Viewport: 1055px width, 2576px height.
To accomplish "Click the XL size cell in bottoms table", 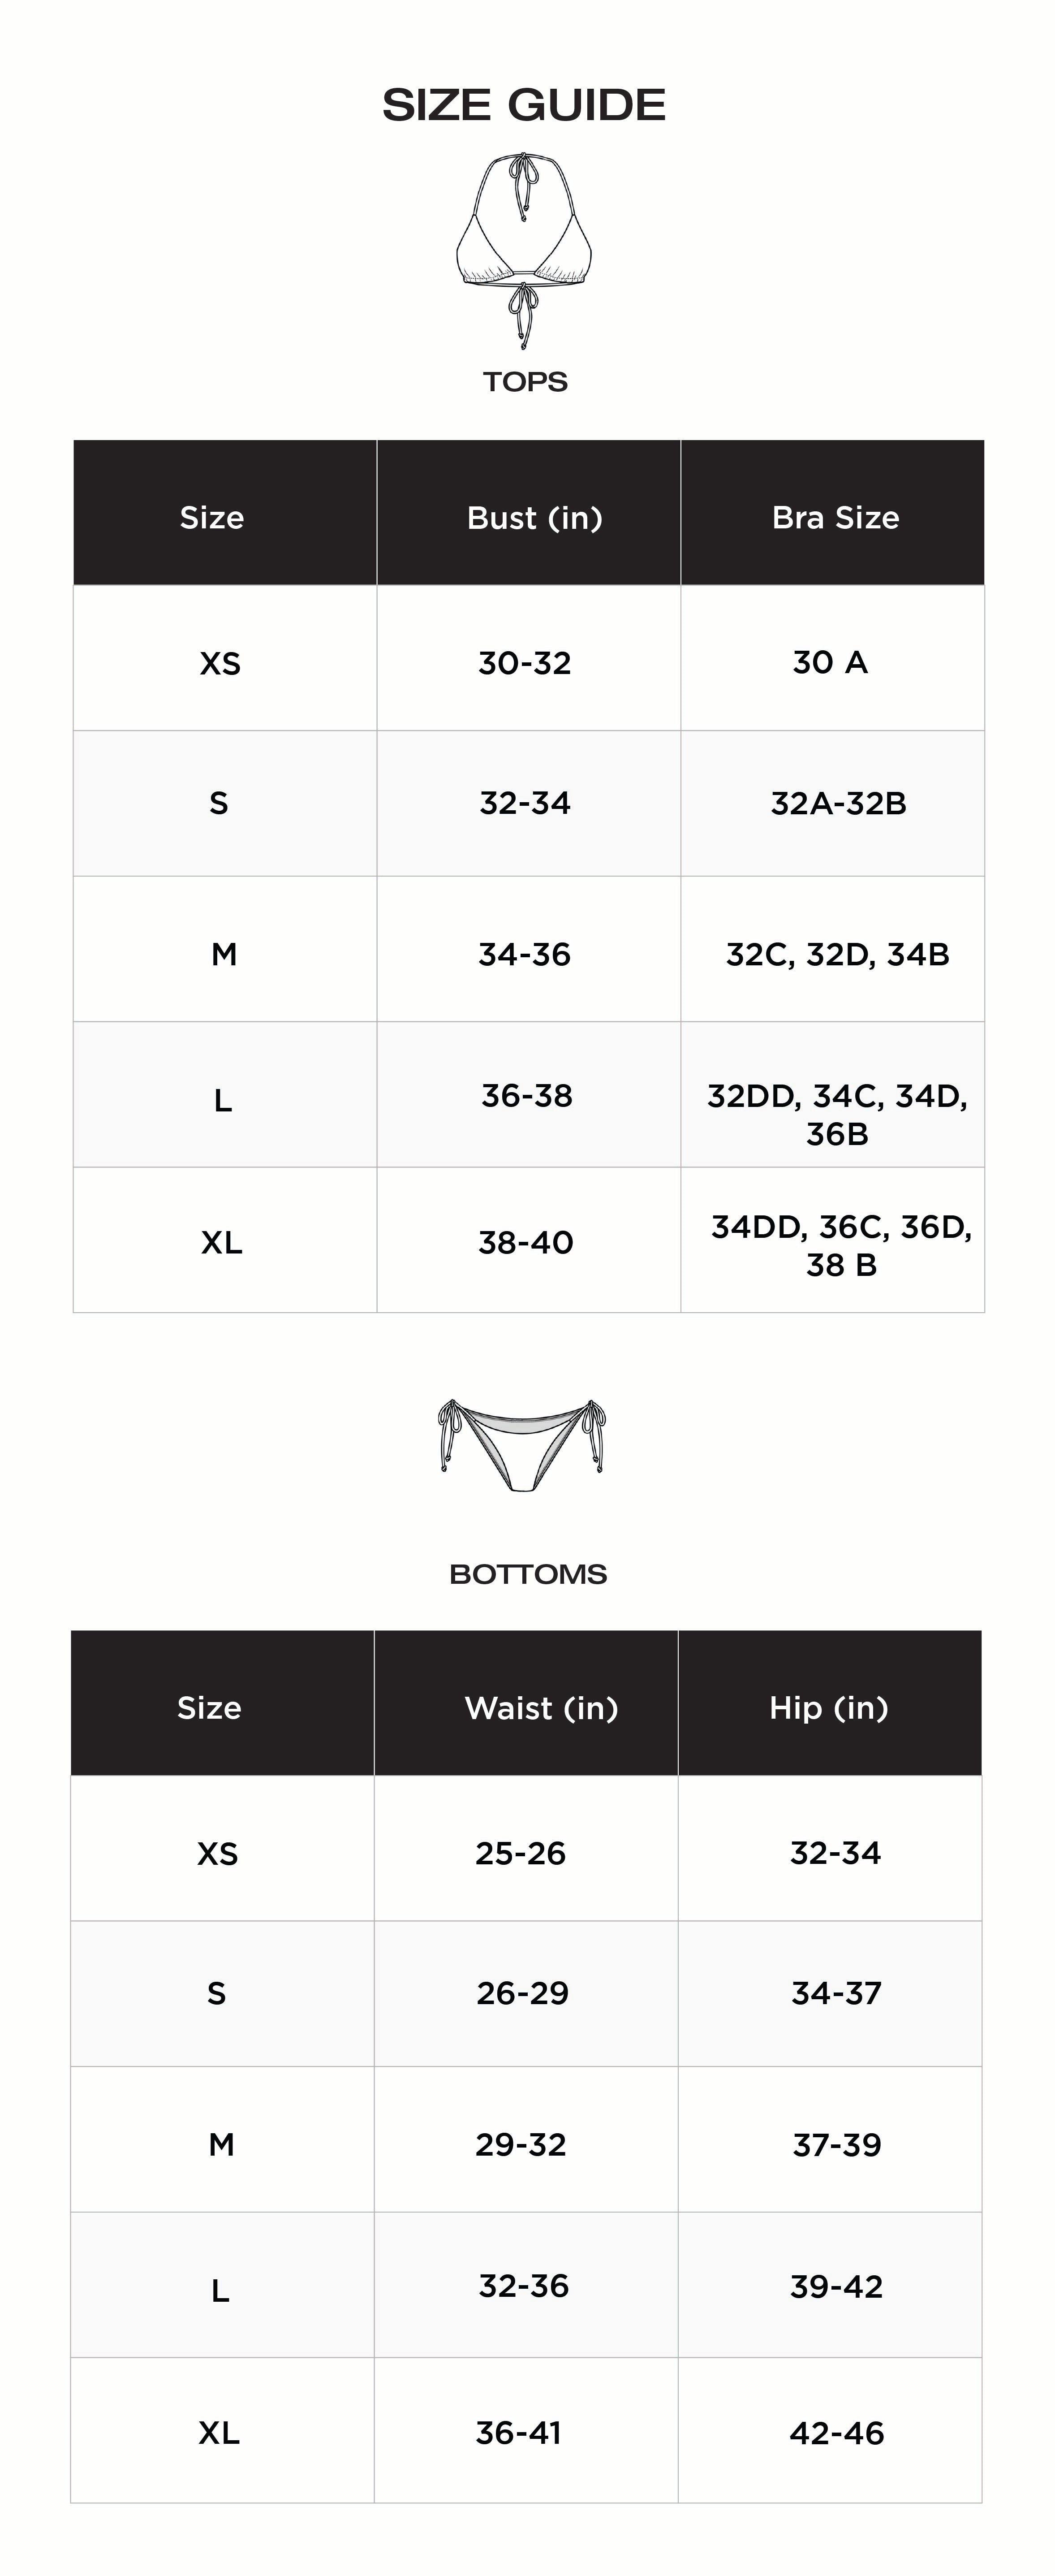I will coord(219,2432).
